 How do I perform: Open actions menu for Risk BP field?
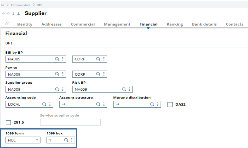(130, 89)
